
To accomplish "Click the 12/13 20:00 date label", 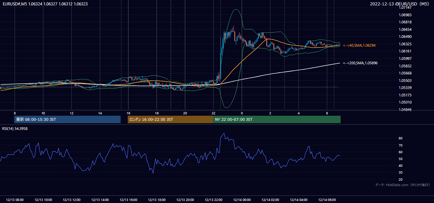I will click(185, 200).
